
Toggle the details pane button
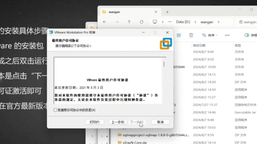click(250, 35)
